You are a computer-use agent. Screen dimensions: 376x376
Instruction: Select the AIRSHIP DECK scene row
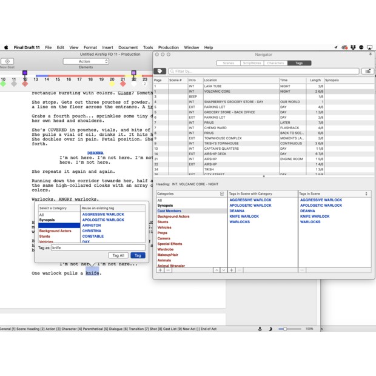point(264,153)
